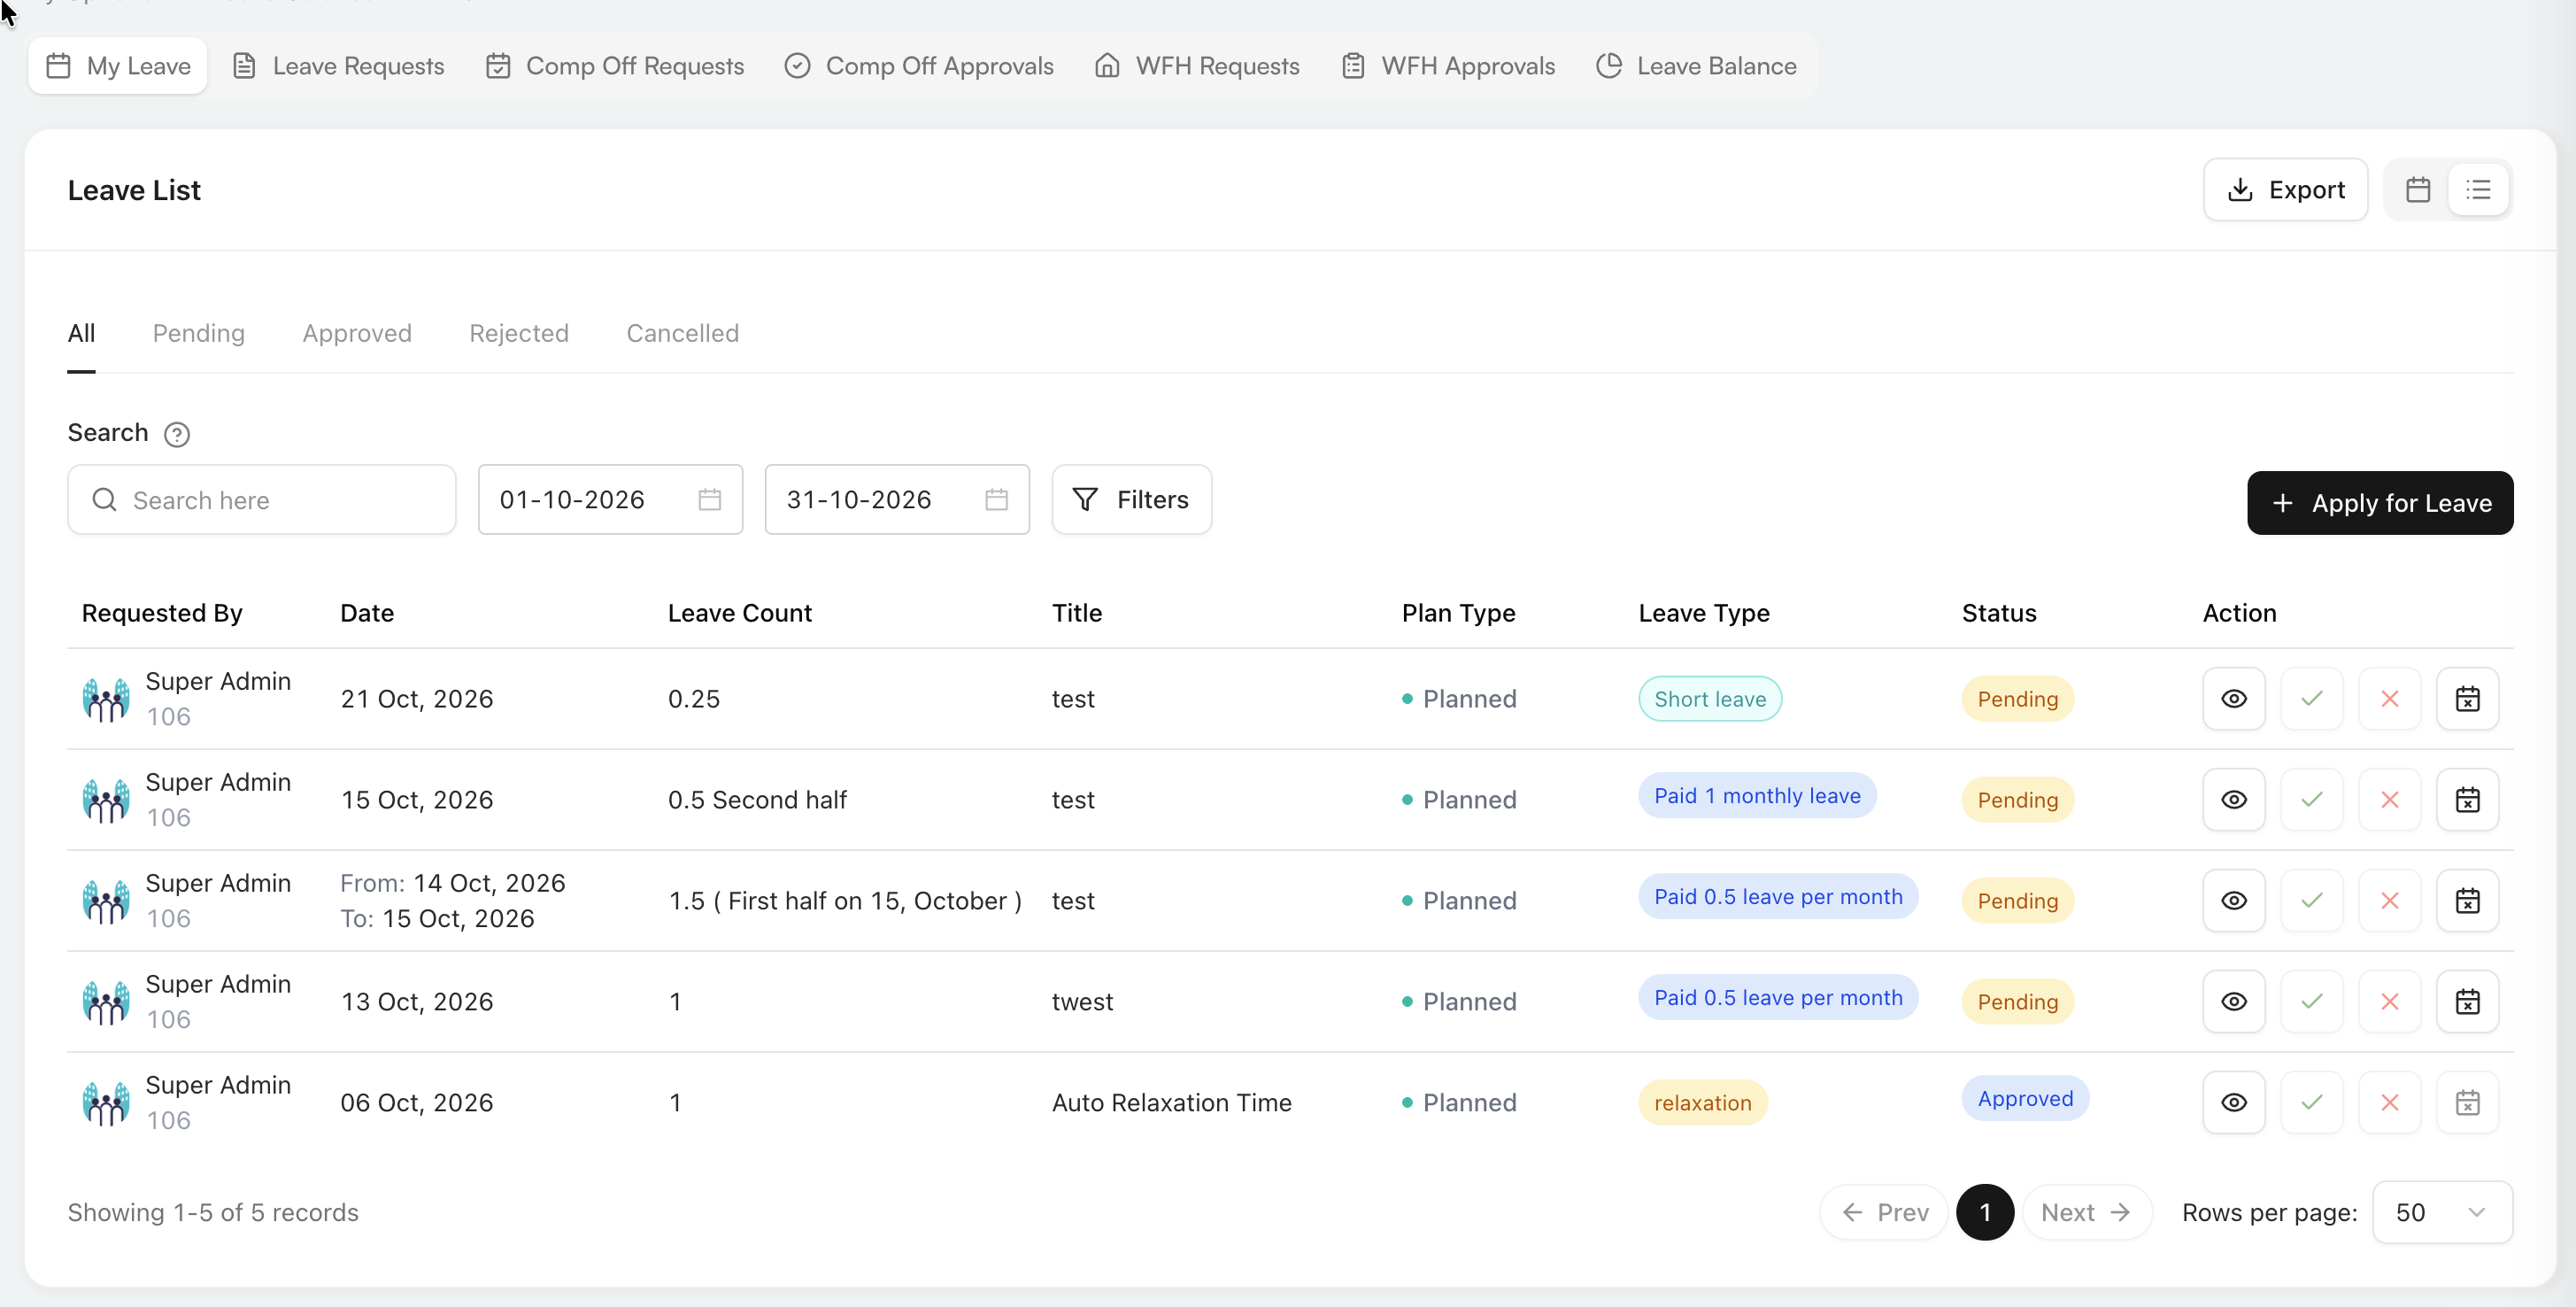Approve the Paid 1 monthly leave request
The image size is (2576, 1307).
pyautogui.click(x=2311, y=799)
